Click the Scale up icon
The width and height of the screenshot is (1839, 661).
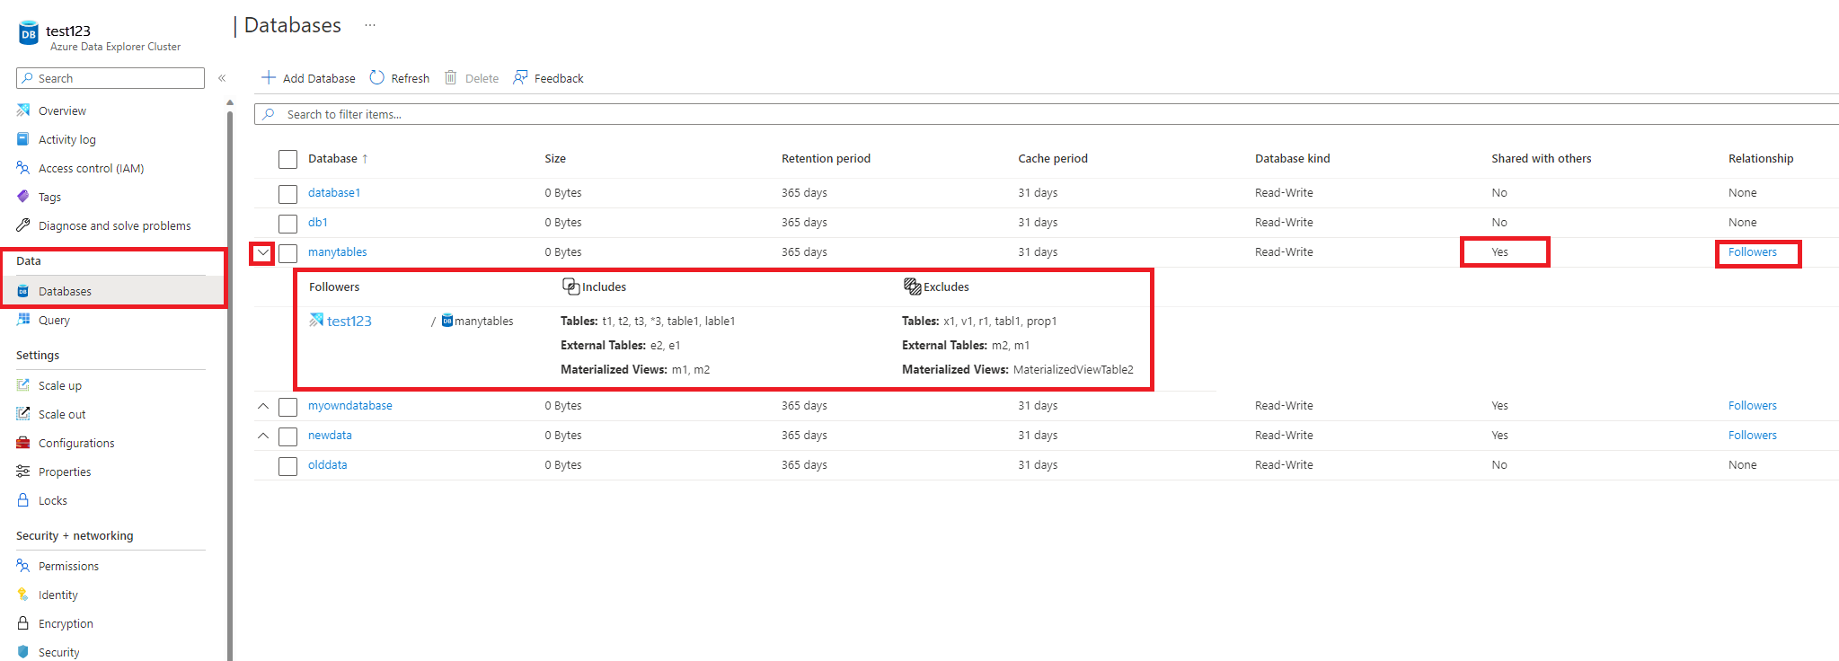pyautogui.click(x=23, y=385)
